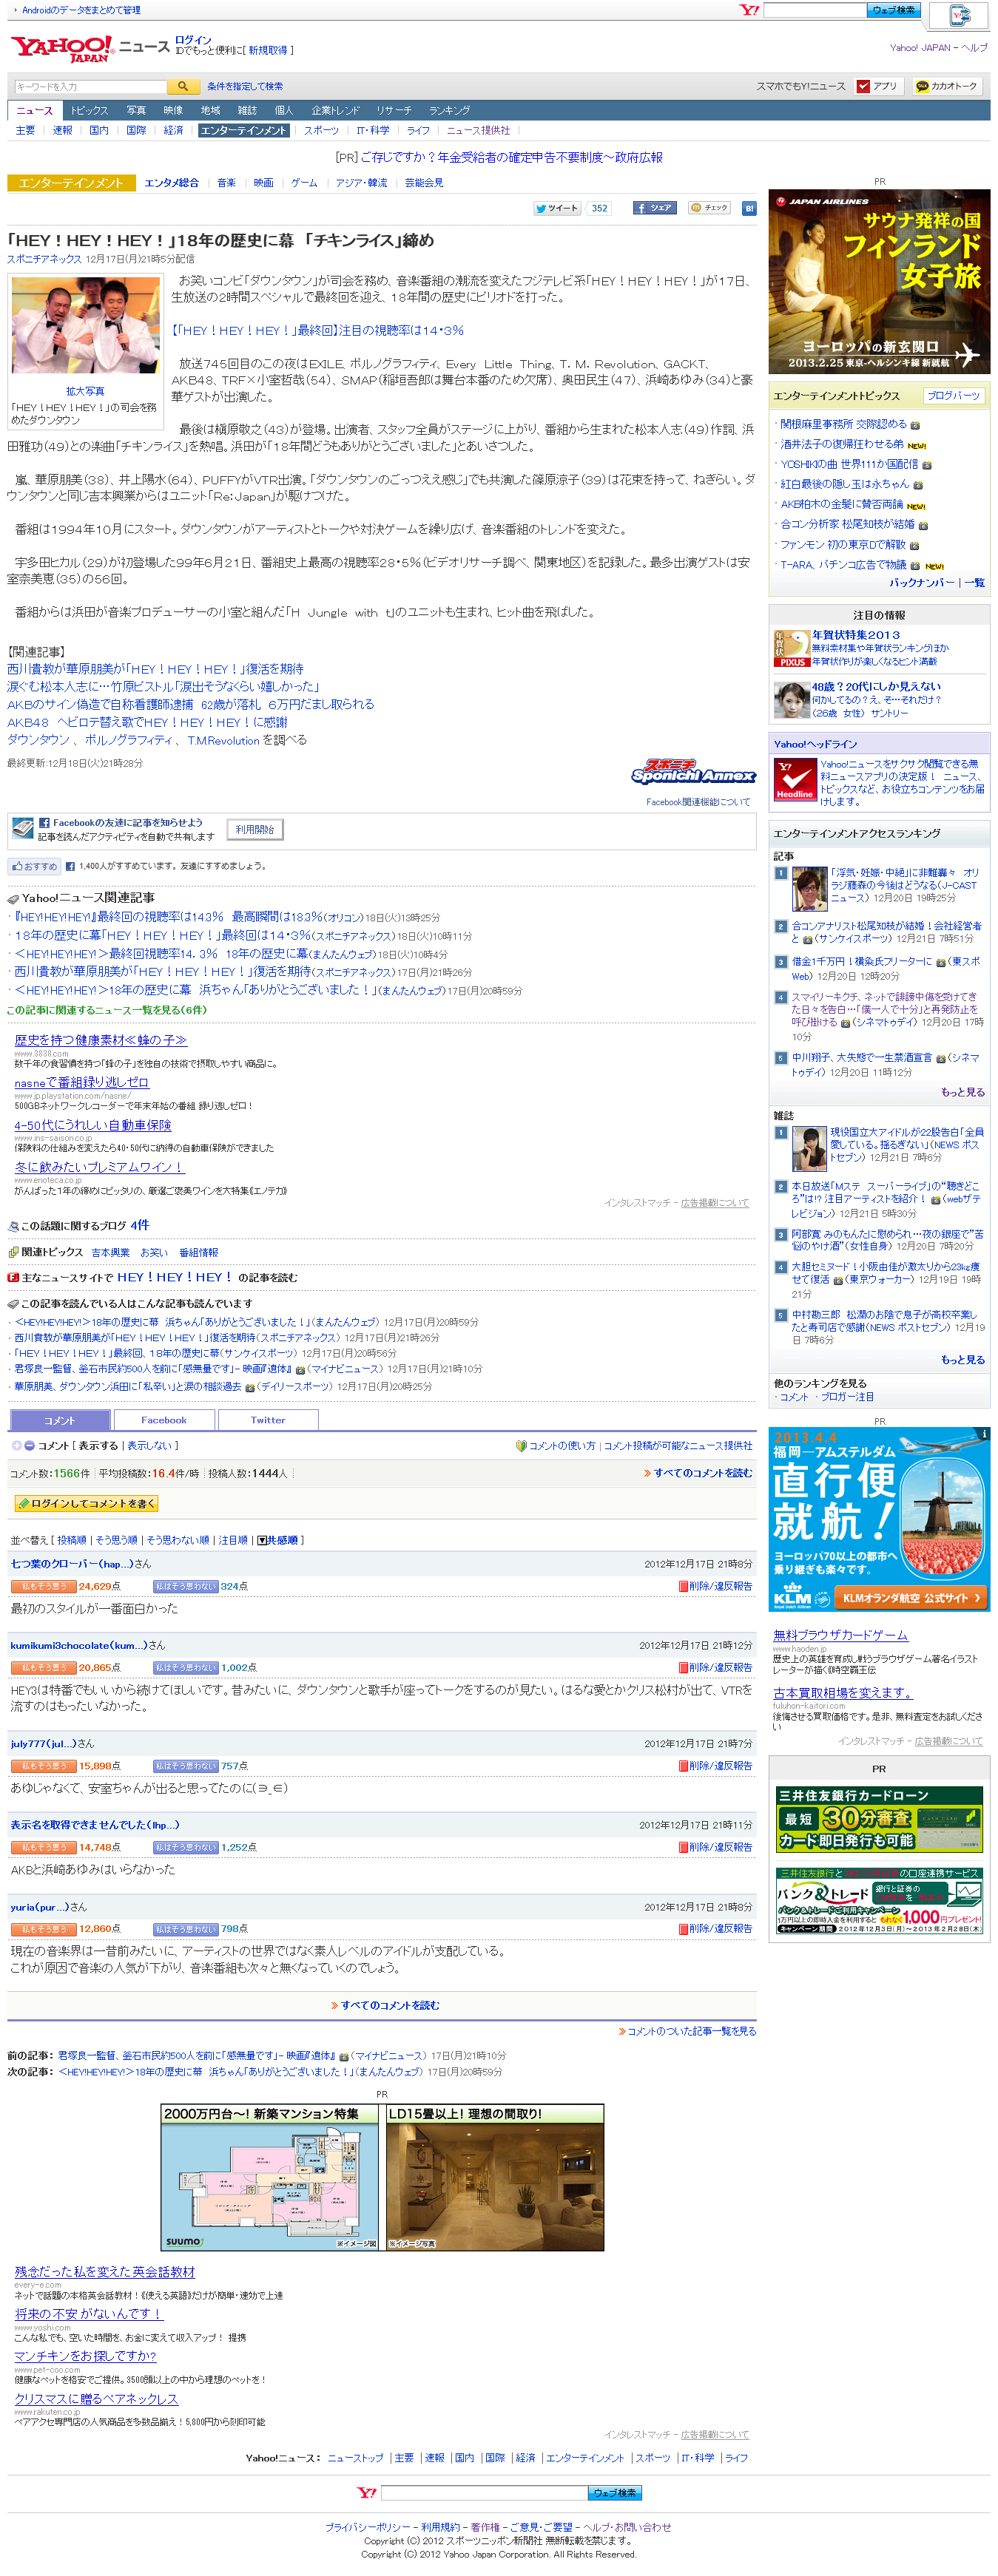Click the JAL Finland trip advertisement
998x2576 pixels.
coord(879,281)
